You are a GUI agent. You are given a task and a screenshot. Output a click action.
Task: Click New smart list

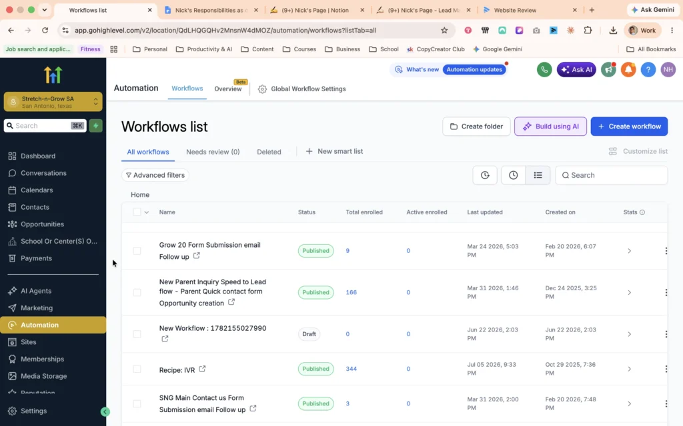pos(335,151)
